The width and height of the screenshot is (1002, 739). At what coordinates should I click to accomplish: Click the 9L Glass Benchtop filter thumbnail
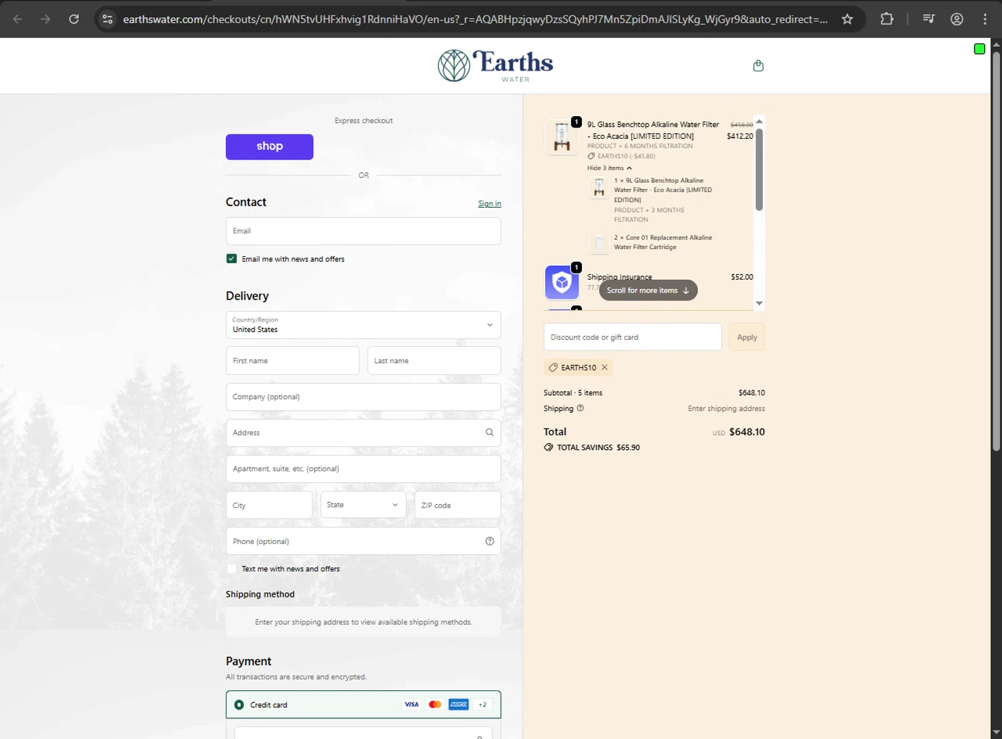coord(562,136)
